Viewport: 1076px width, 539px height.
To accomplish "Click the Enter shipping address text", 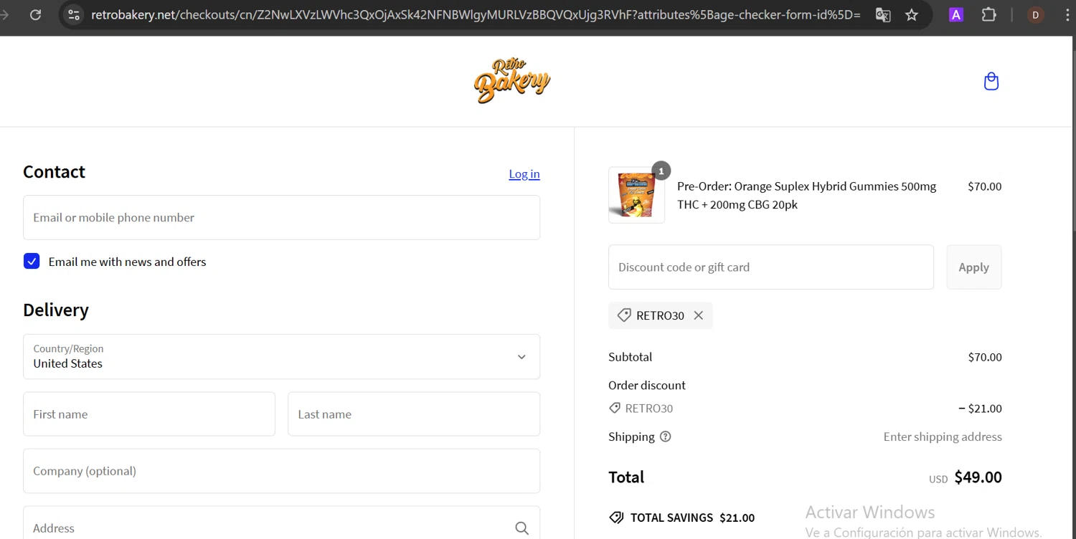I will pyautogui.click(x=943, y=437).
